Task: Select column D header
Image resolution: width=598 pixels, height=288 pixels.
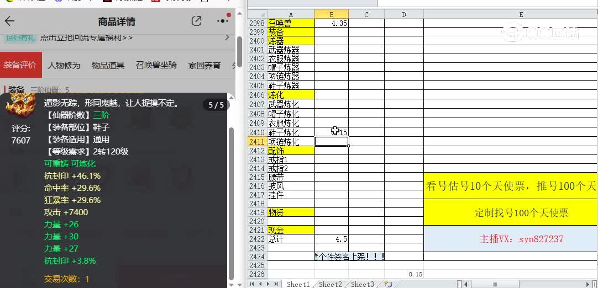Action: [404, 14]
